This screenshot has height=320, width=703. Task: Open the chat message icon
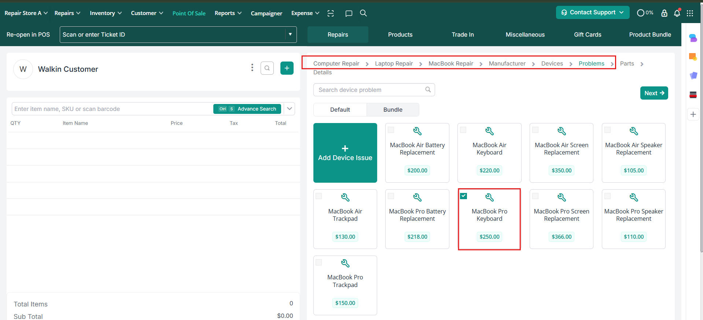point(349,13)
